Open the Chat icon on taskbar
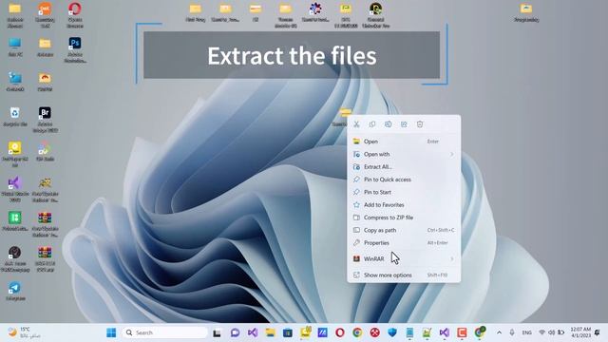This screenshot has width=608, height=342. tap(235, 332)
